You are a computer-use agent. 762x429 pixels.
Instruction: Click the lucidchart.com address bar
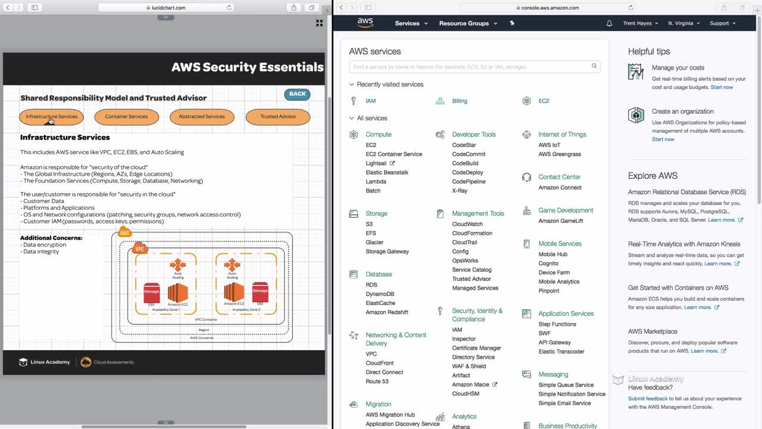pyautogui.click(x=166, y=8)
